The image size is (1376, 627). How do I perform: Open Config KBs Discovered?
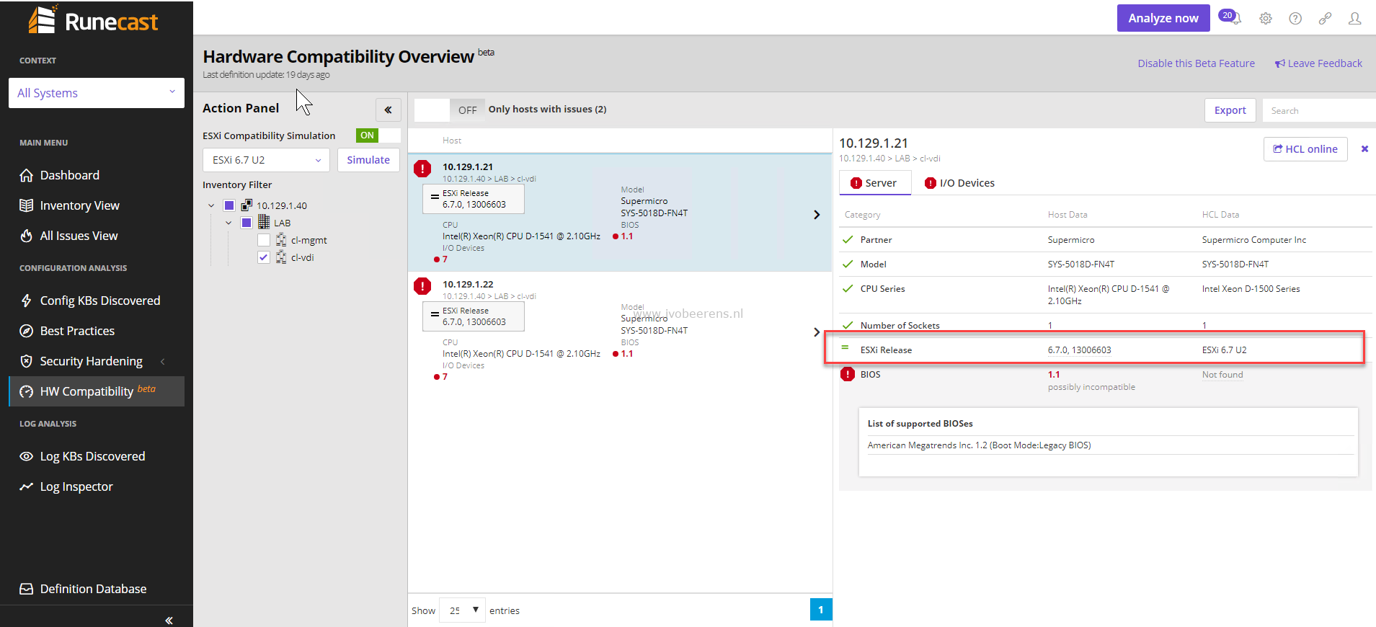click(x=100, y=301)
